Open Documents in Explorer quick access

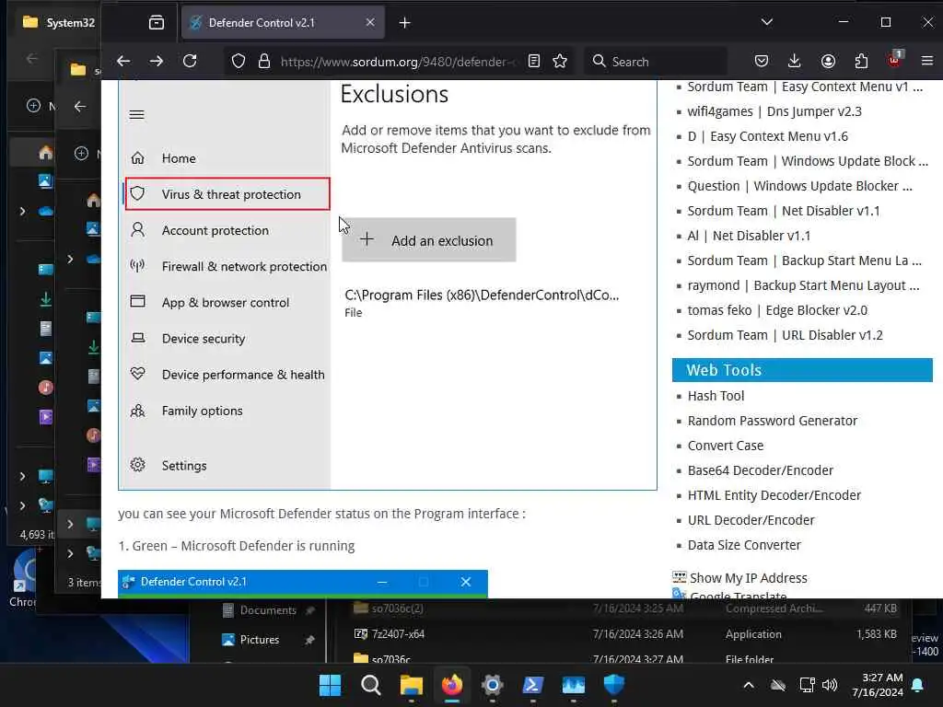(268, 610)
